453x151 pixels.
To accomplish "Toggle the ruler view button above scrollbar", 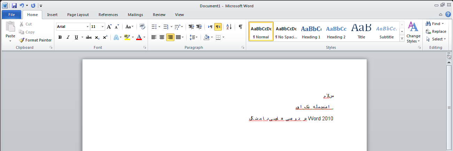I will point(449,56).
